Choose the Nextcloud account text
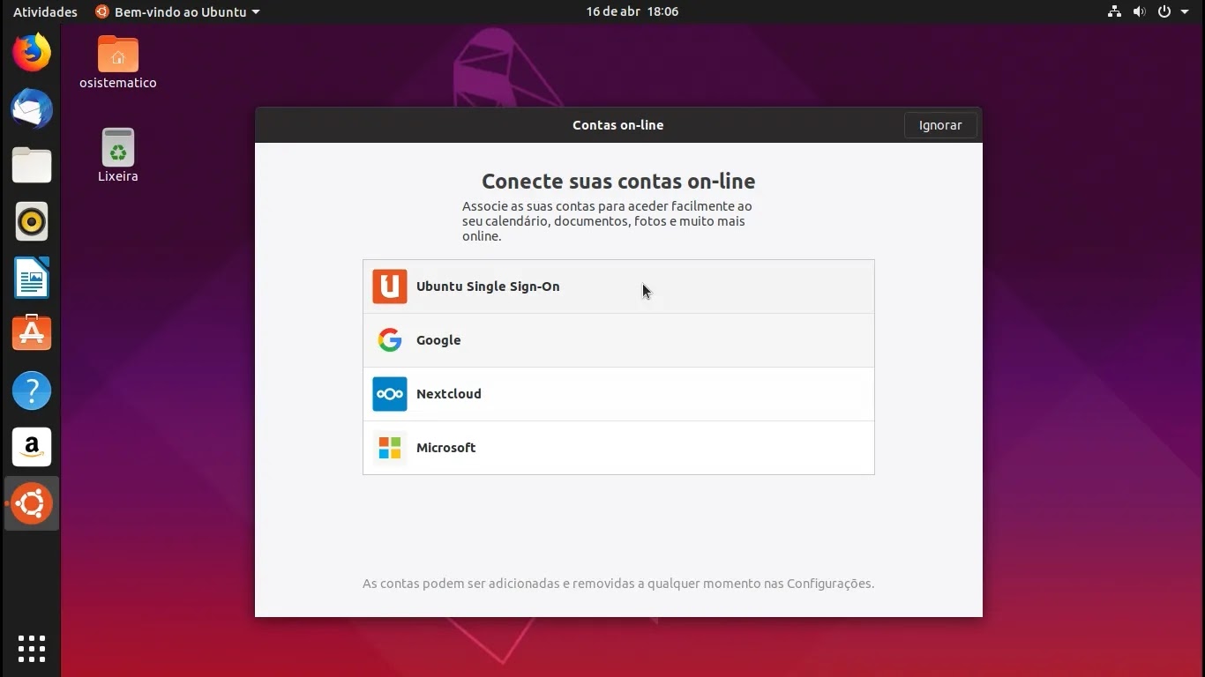 pos(449,394)
